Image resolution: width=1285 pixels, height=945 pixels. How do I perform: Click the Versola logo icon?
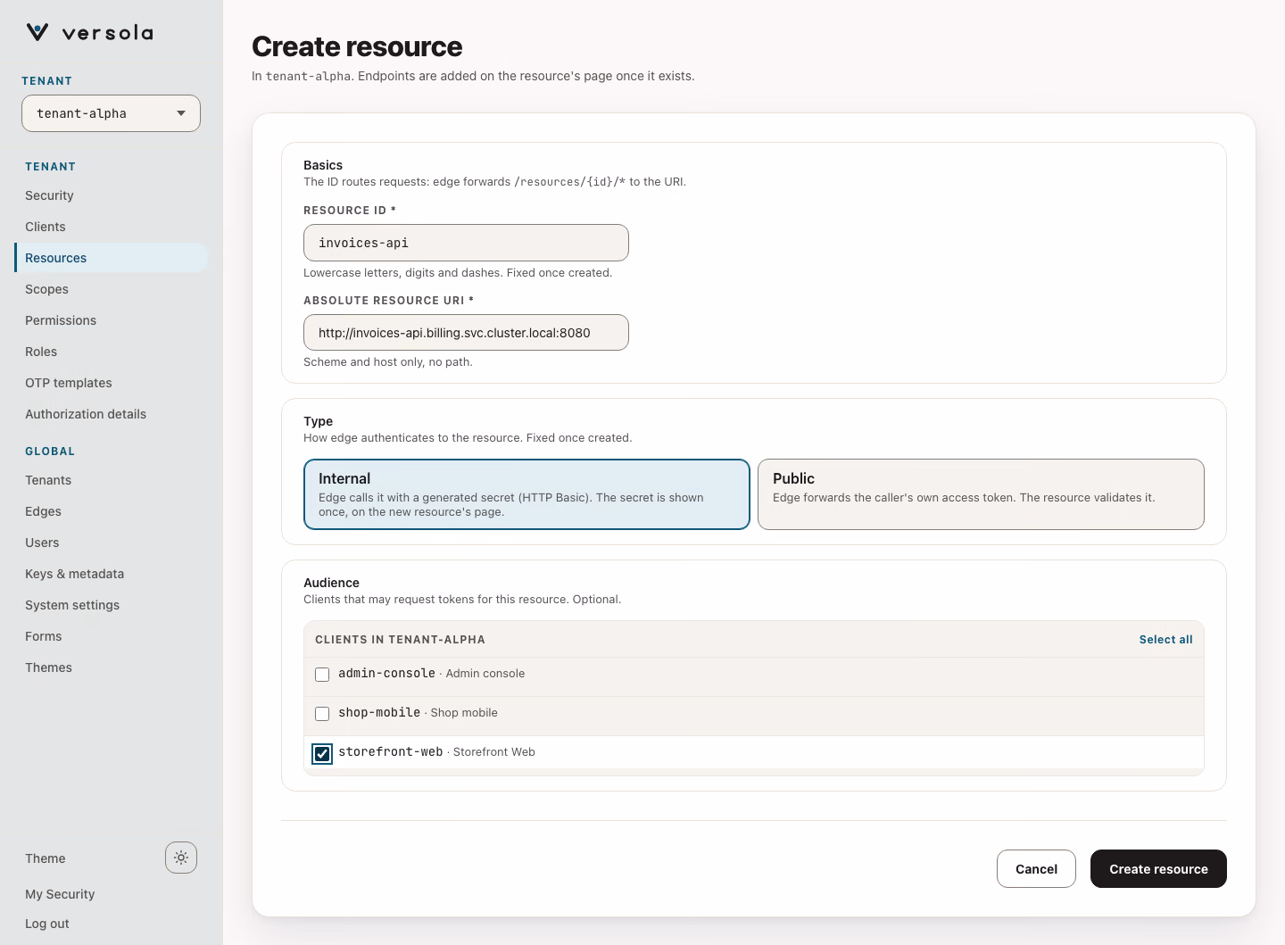tap(37, 33)
